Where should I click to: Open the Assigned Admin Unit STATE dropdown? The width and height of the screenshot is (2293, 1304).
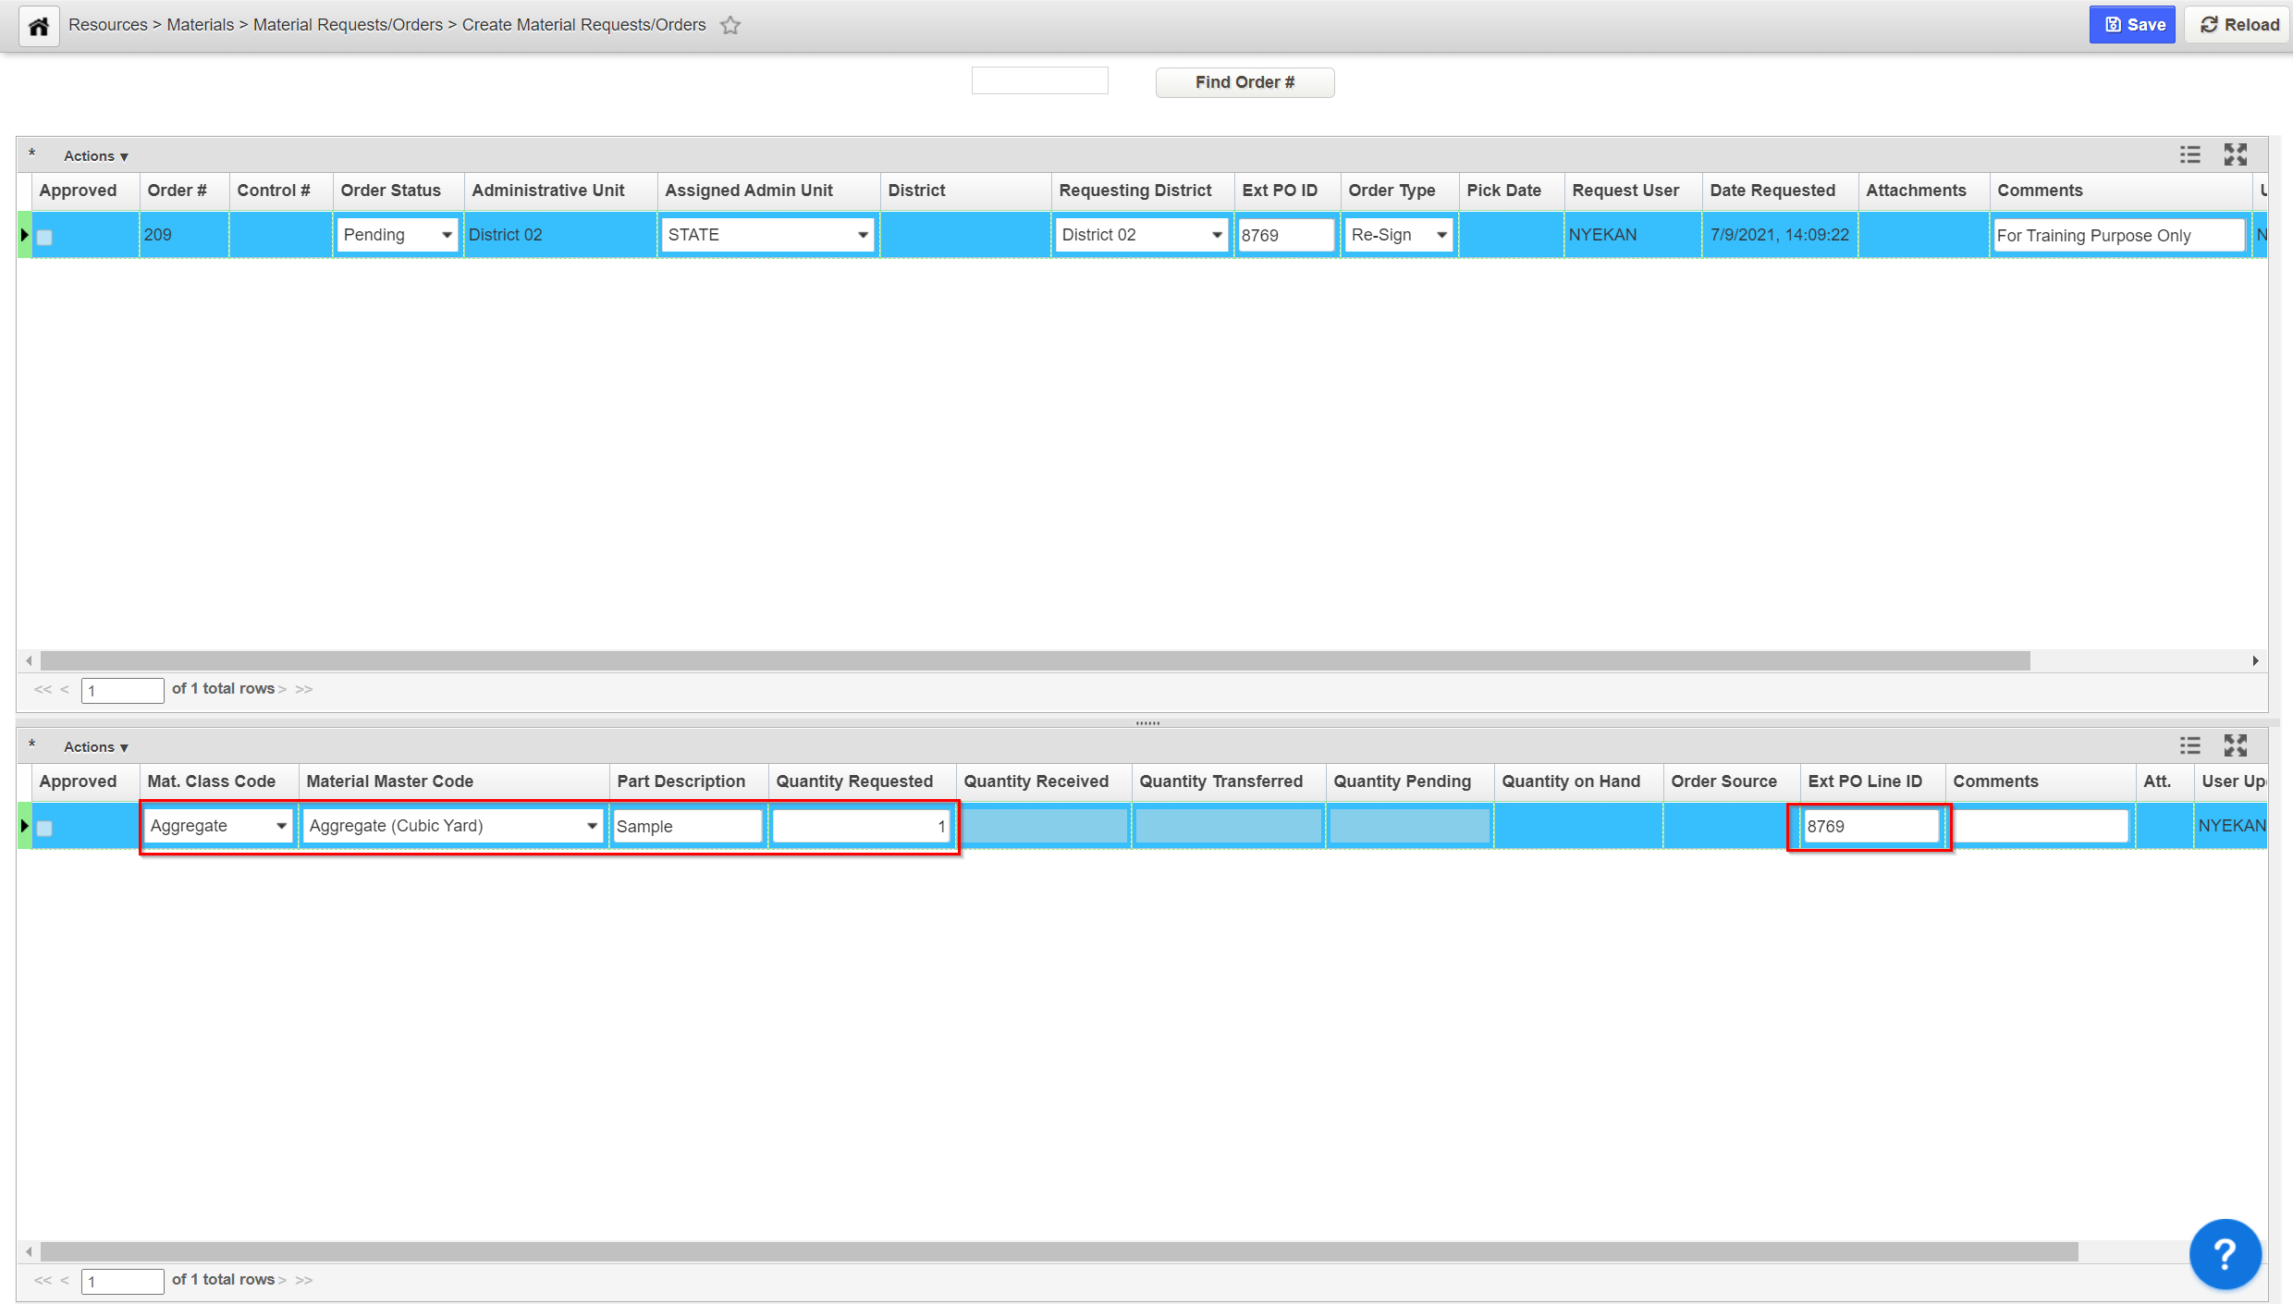point(767,235)
